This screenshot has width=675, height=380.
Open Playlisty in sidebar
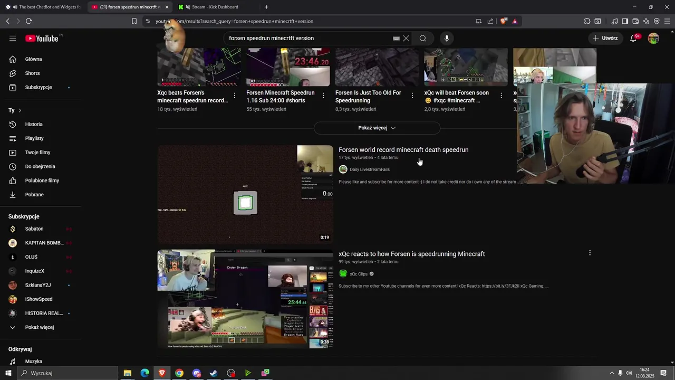42,138
